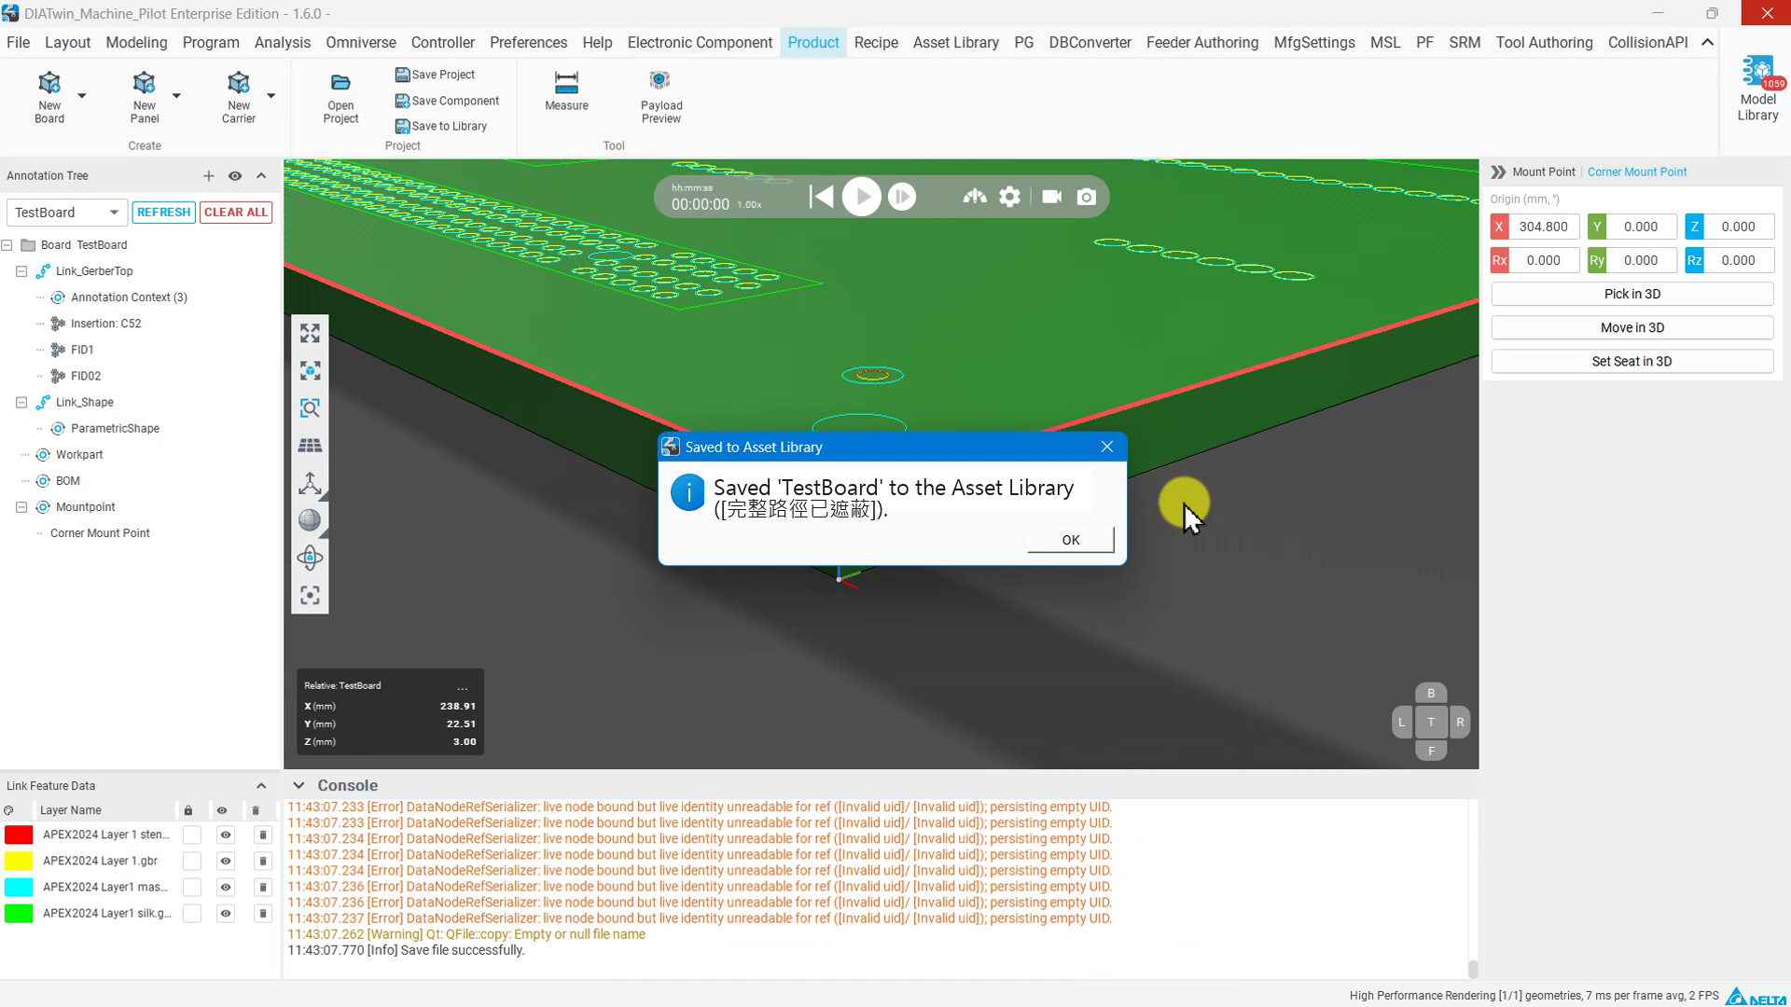The width and height of the screenshot is (1791, 1007).
Task: Take a viewport snapshot
Action: 1087,197
